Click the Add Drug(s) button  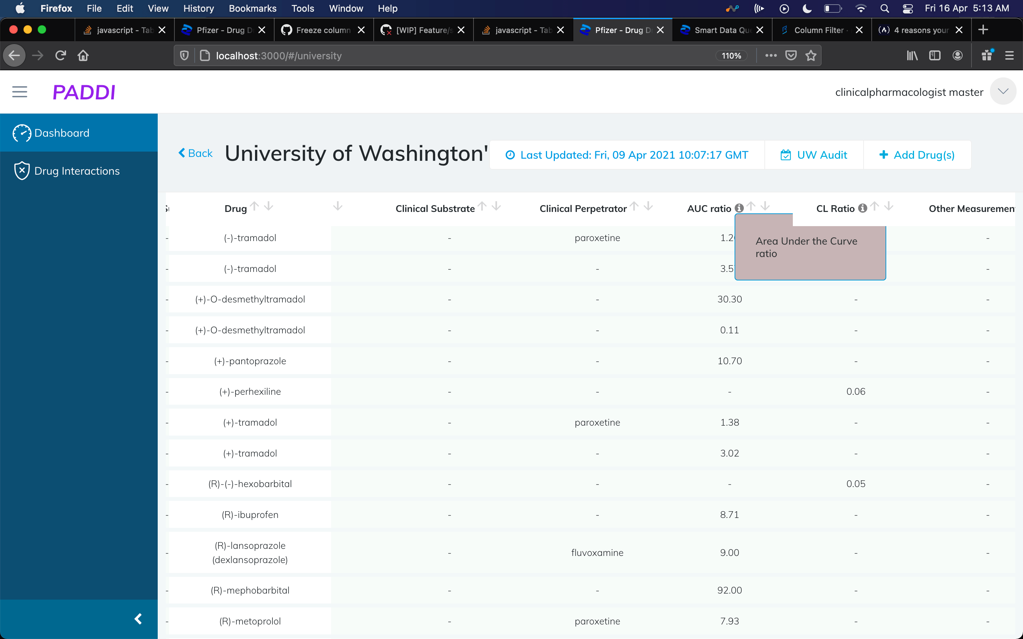tap(917, 155)
